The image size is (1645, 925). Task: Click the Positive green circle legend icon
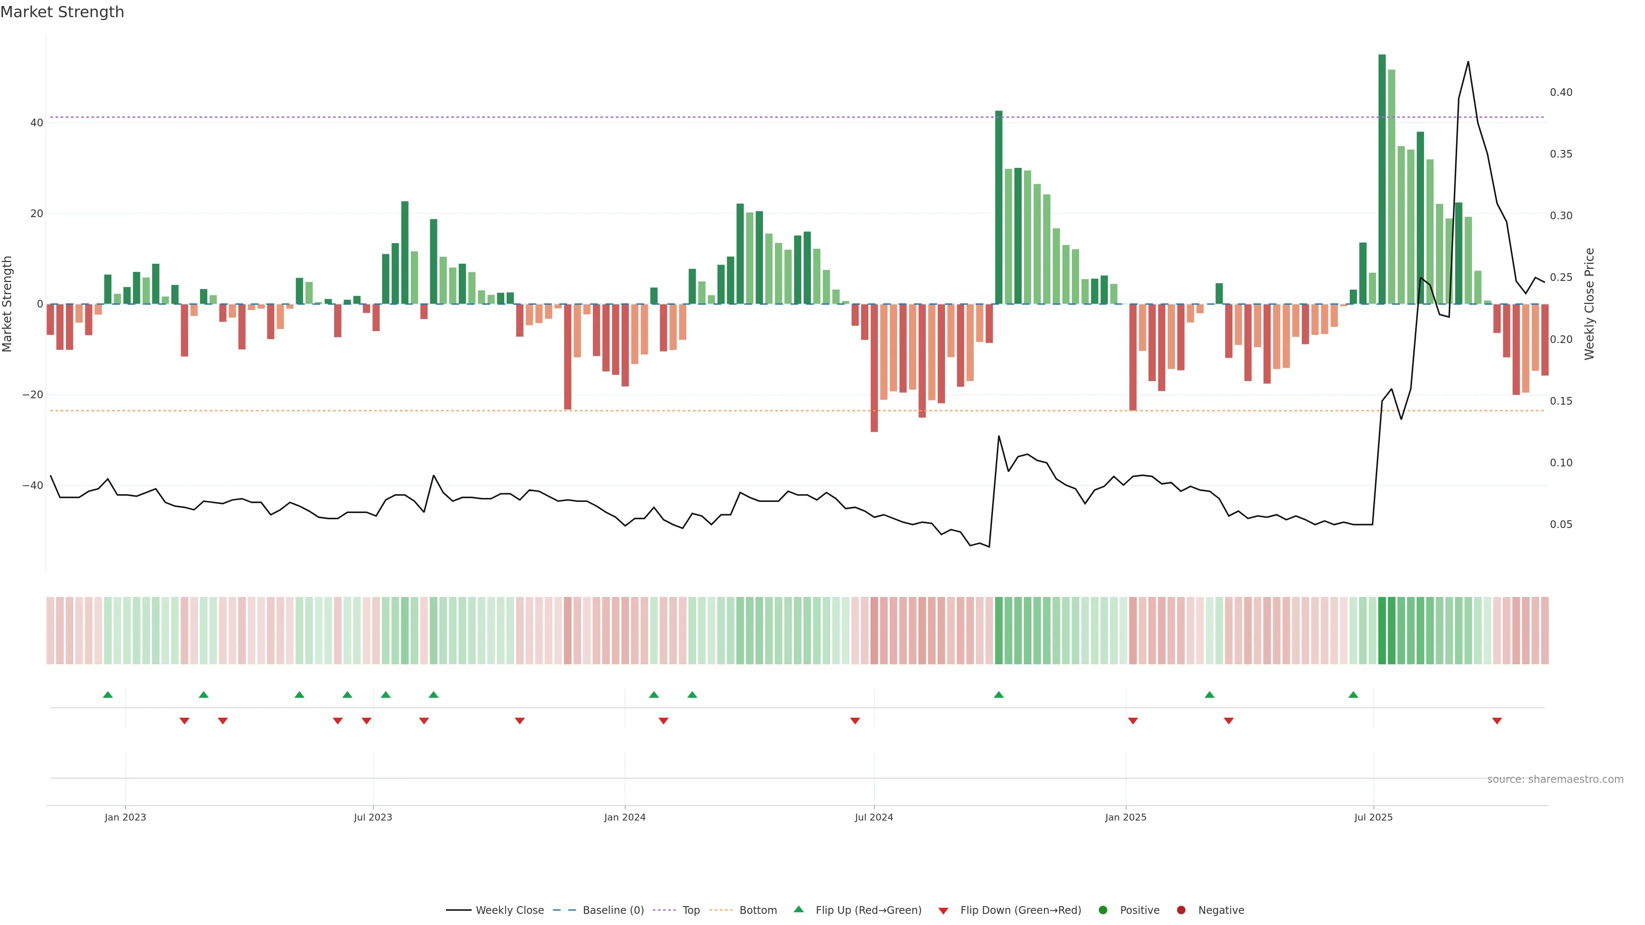(x=1103, y=910)
